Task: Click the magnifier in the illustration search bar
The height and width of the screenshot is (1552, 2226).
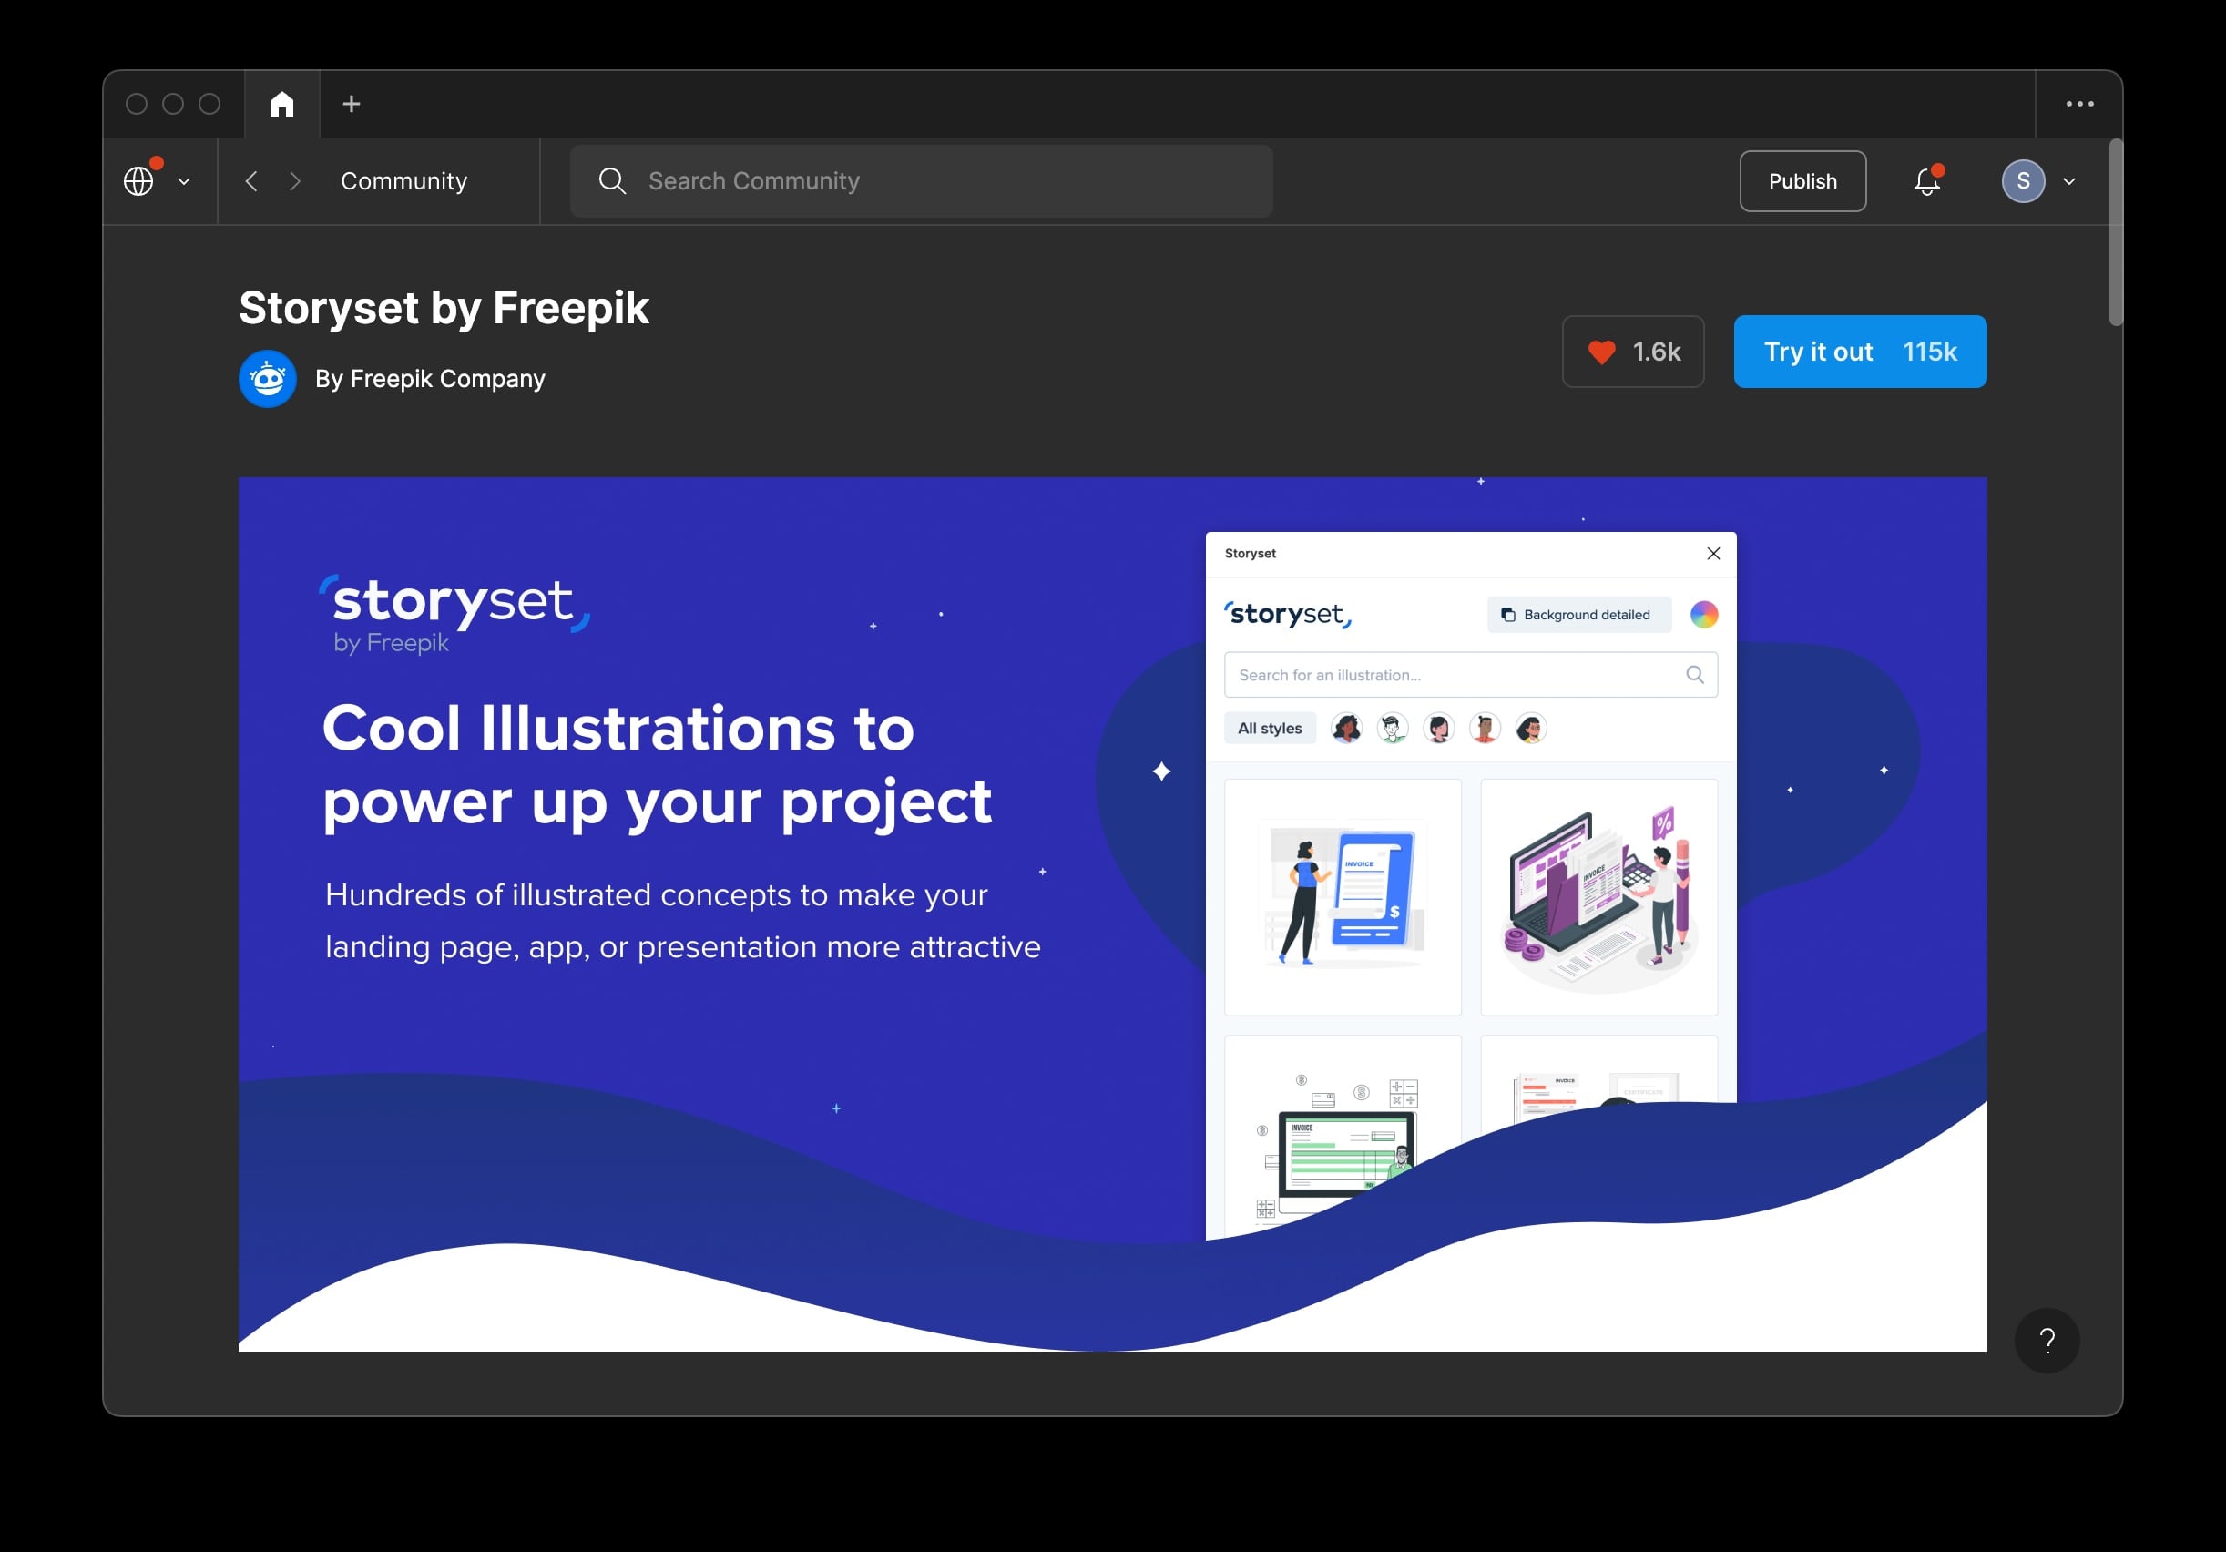Action: pos(1695,675)
